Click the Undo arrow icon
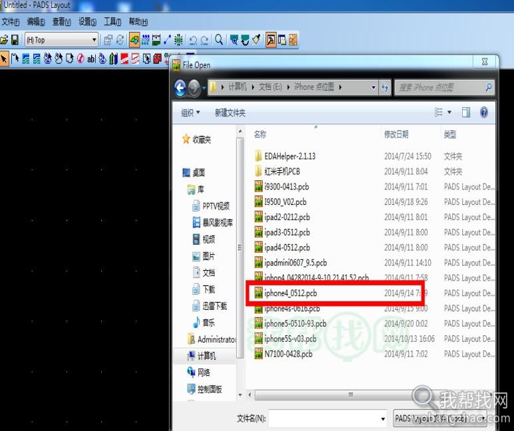 193,40
